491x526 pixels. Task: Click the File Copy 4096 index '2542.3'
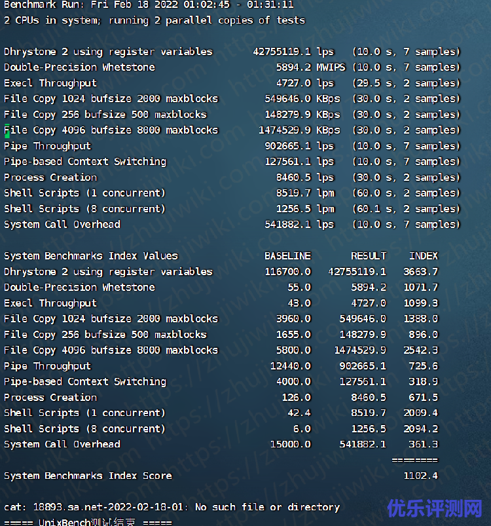pyautogui.click(x=420, y=350)
